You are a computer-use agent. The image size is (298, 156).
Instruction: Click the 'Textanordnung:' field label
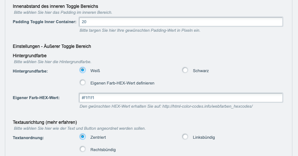pyautogui.click(x=28, y=138)
